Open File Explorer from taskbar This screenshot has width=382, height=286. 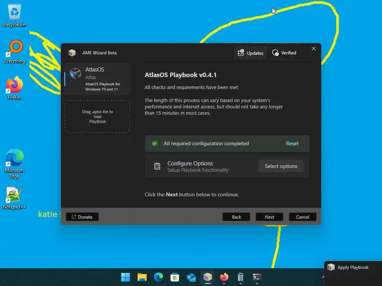tap(142, 277)
